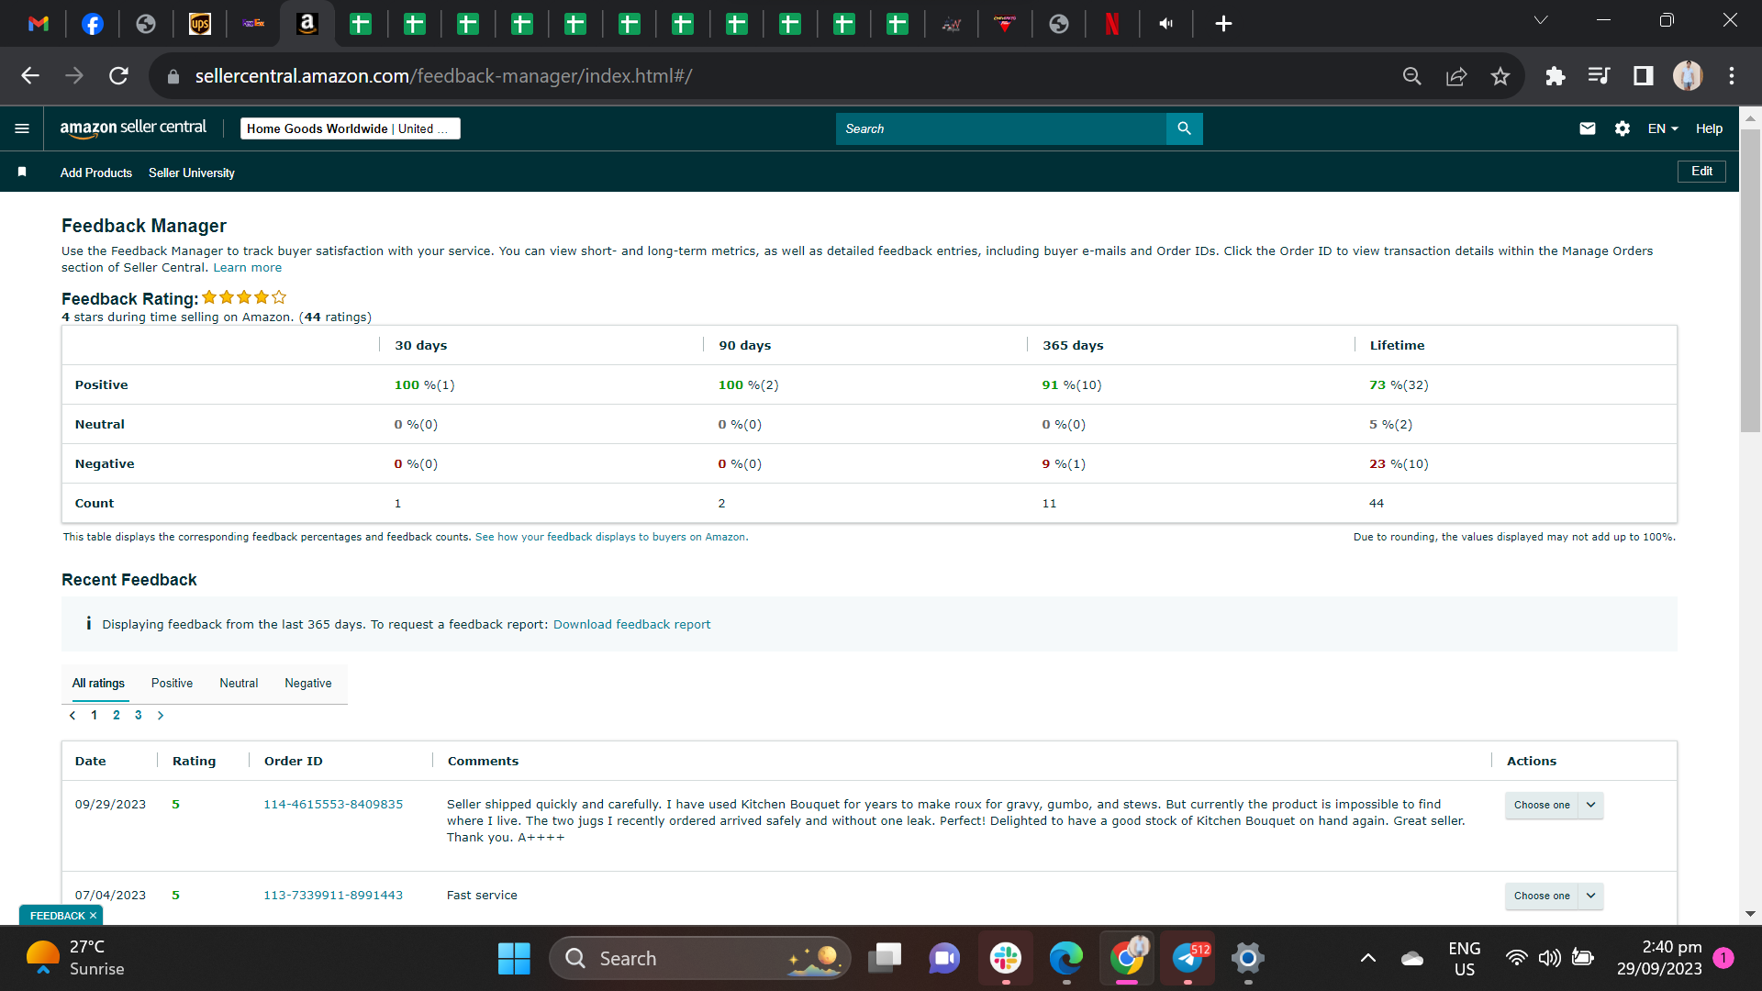Open the media control icon in toolbar
Screen dimensions: 1762x991
(1599, 76)
